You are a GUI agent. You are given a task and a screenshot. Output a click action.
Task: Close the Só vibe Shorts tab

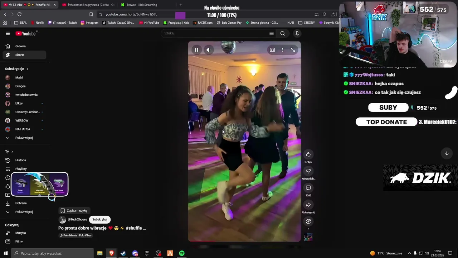tap(54, 5)
